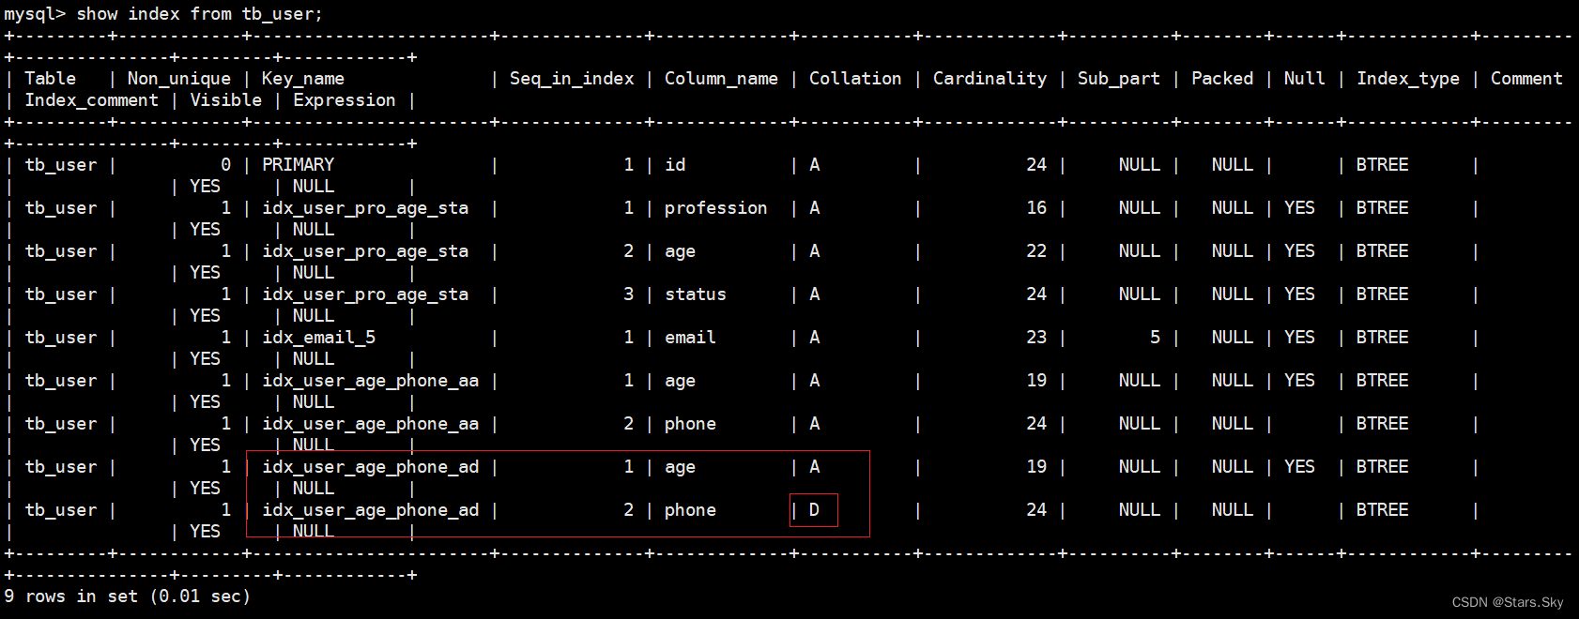Select 'phone' in the idx_user_age_phone_ad row
This screenshot has height=619, width=1579.
point(690,510)
